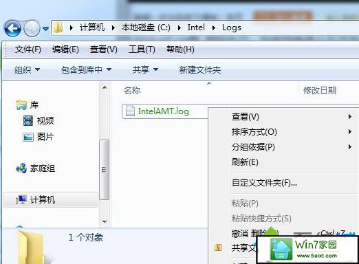Open 分组依据(P) submenu in context menu
The image size is (359, 264).
[x=294, y=147]
